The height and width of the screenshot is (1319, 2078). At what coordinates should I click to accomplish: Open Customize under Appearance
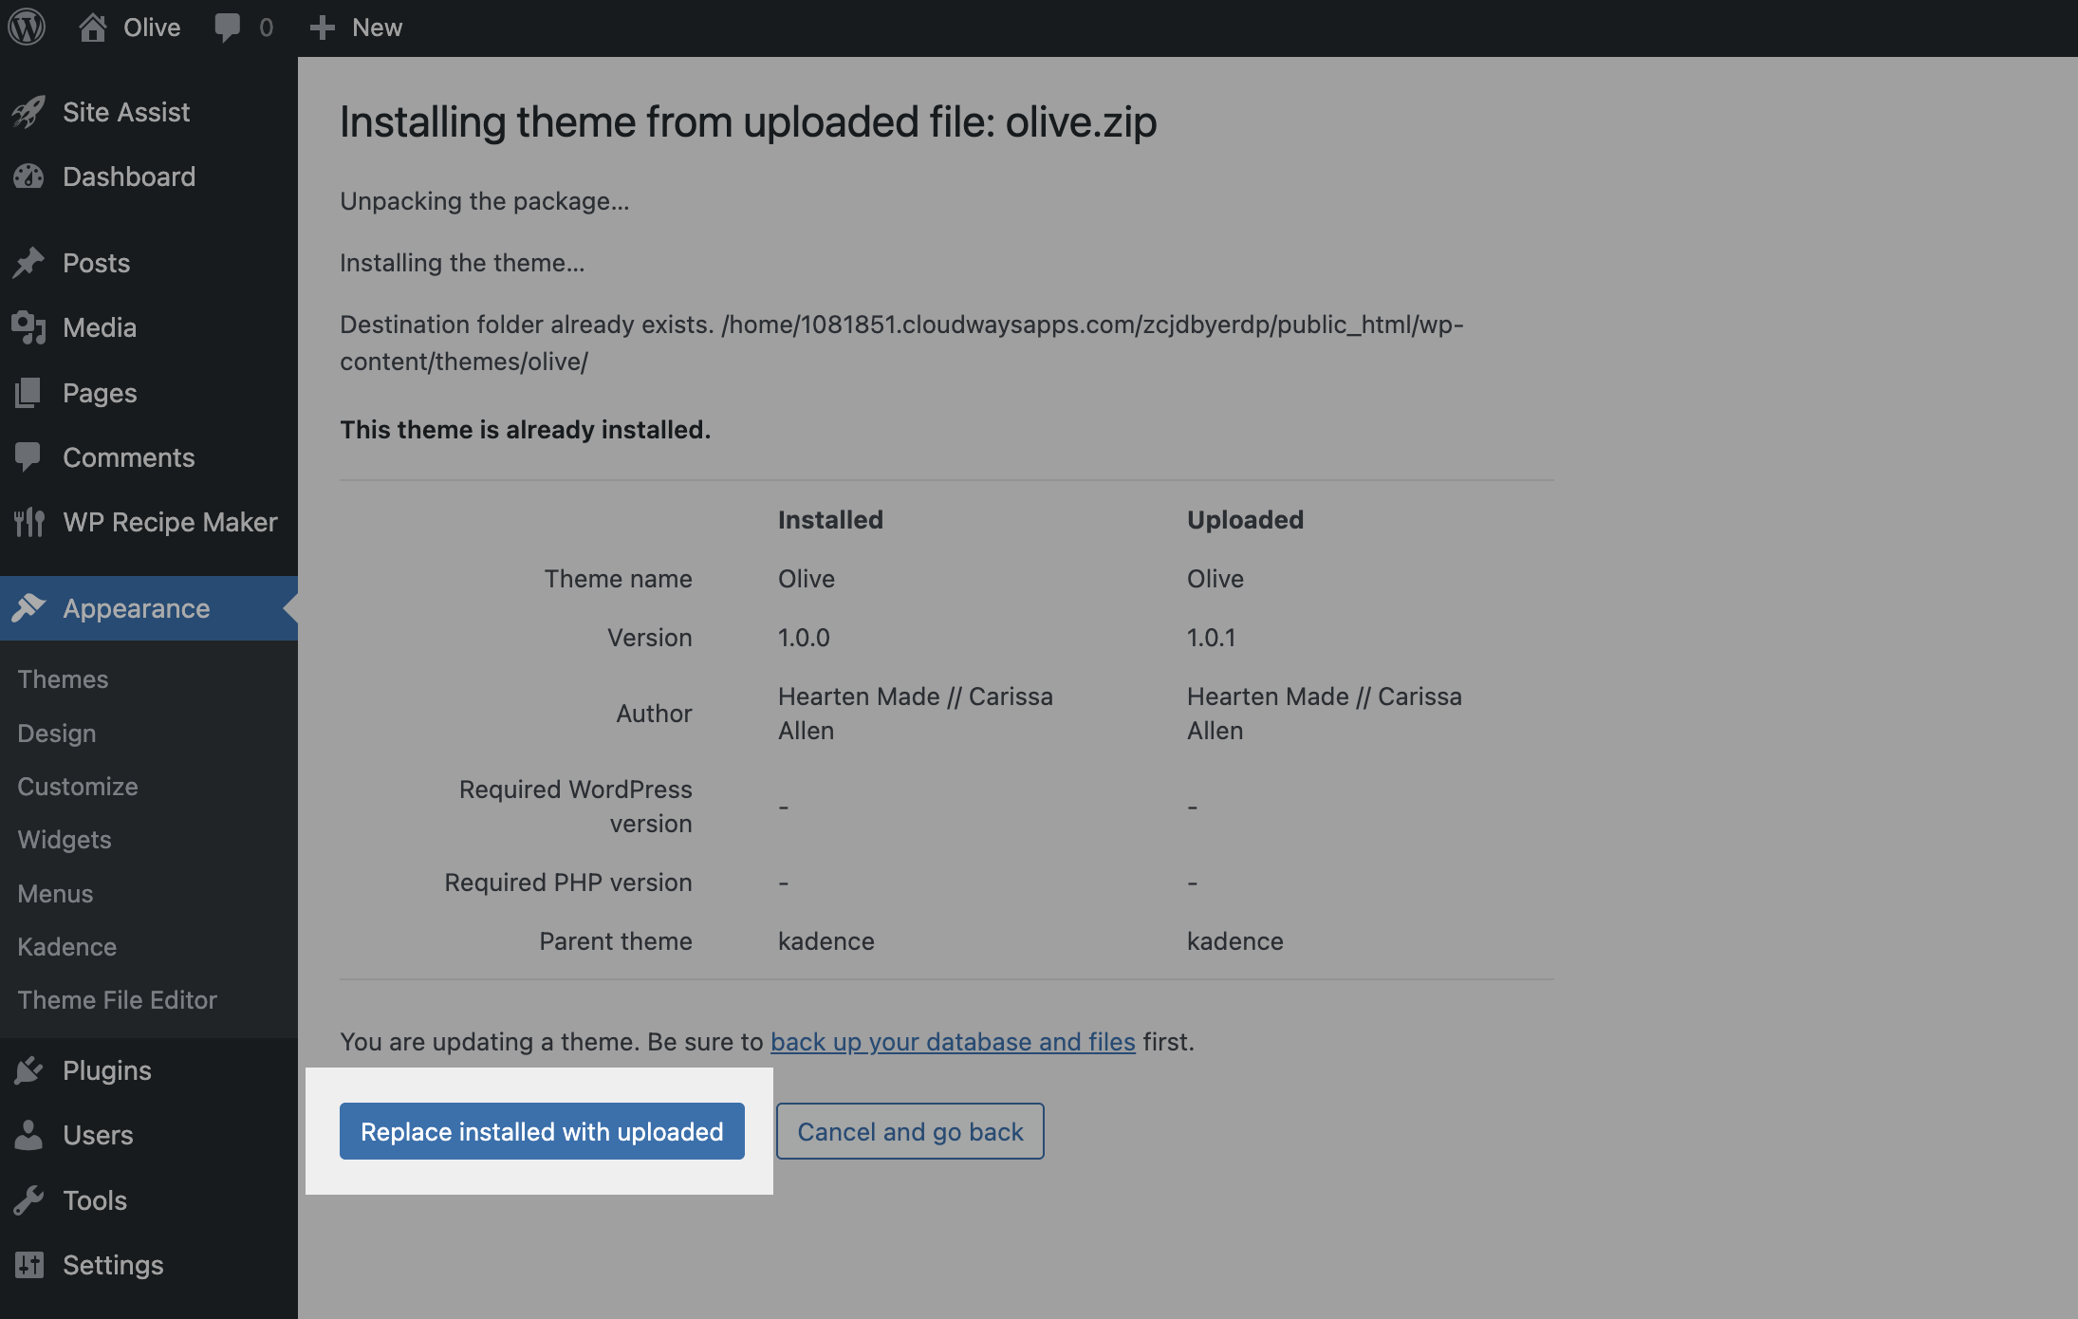pos(78,787)
